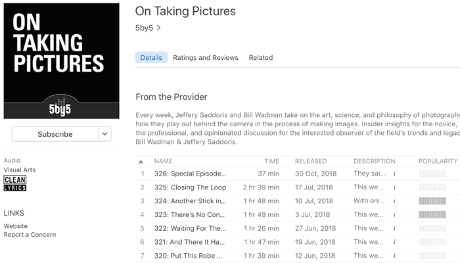Open the On Taking Pictures artwork
Image resolution: width=460 pixels, height=263 pixels.
(61, 61)
